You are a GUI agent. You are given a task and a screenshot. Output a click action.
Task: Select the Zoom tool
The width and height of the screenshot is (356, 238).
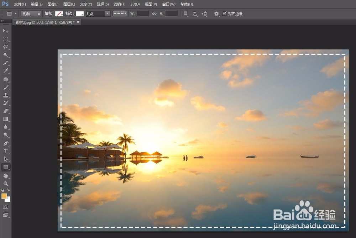6,184
